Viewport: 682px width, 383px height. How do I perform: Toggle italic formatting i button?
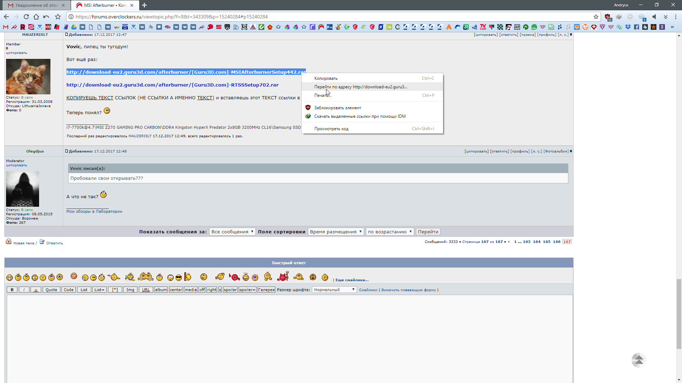24,290
